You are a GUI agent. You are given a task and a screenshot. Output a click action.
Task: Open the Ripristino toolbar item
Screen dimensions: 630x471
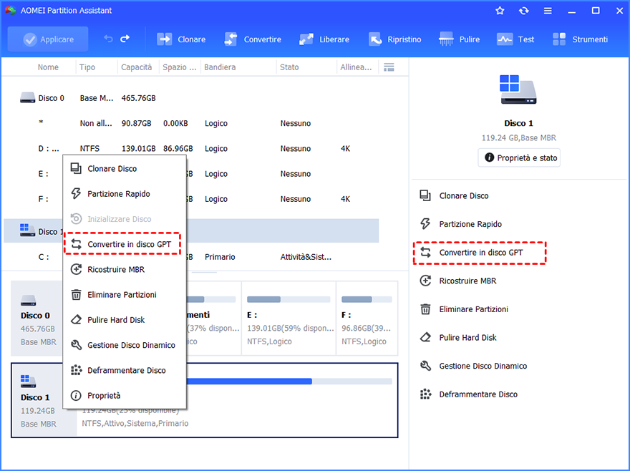click(x=395, y=39)
